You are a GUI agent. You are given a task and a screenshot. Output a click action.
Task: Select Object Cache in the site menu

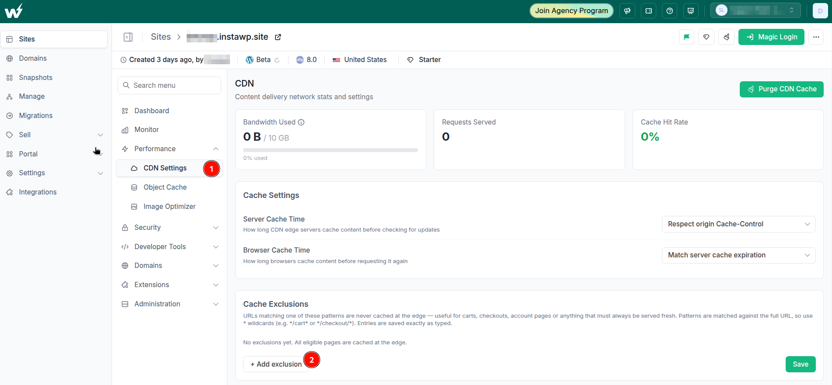(169, 187)
